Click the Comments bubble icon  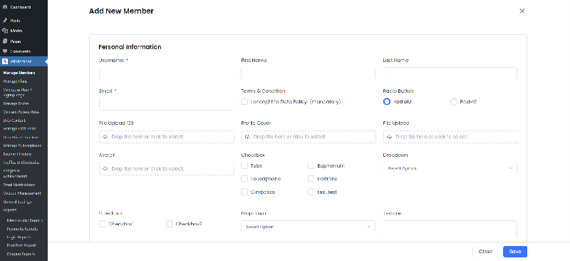point(5,51)
